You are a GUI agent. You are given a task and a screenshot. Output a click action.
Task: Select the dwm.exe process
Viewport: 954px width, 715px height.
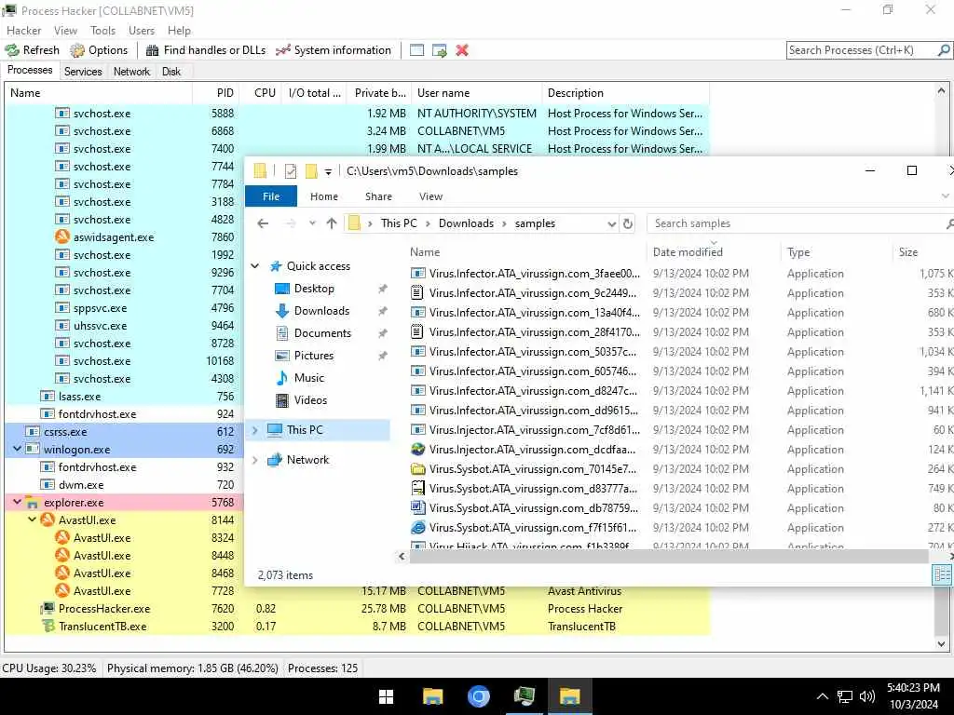tap(81, 484)
